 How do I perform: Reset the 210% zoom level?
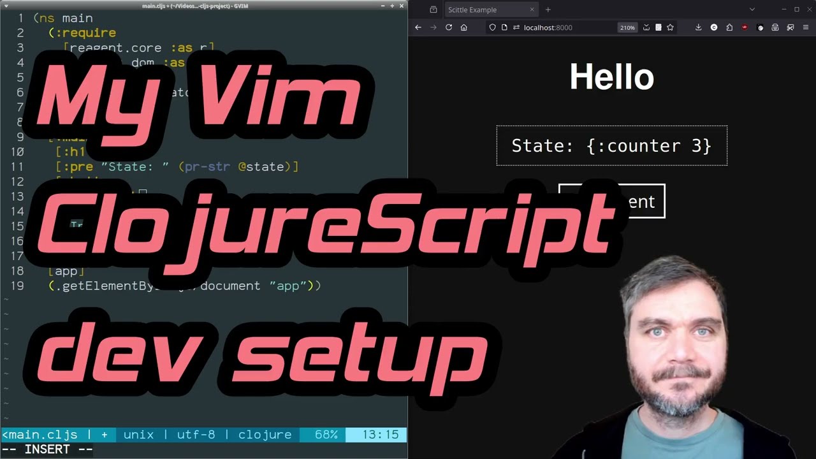pos(627,27)
